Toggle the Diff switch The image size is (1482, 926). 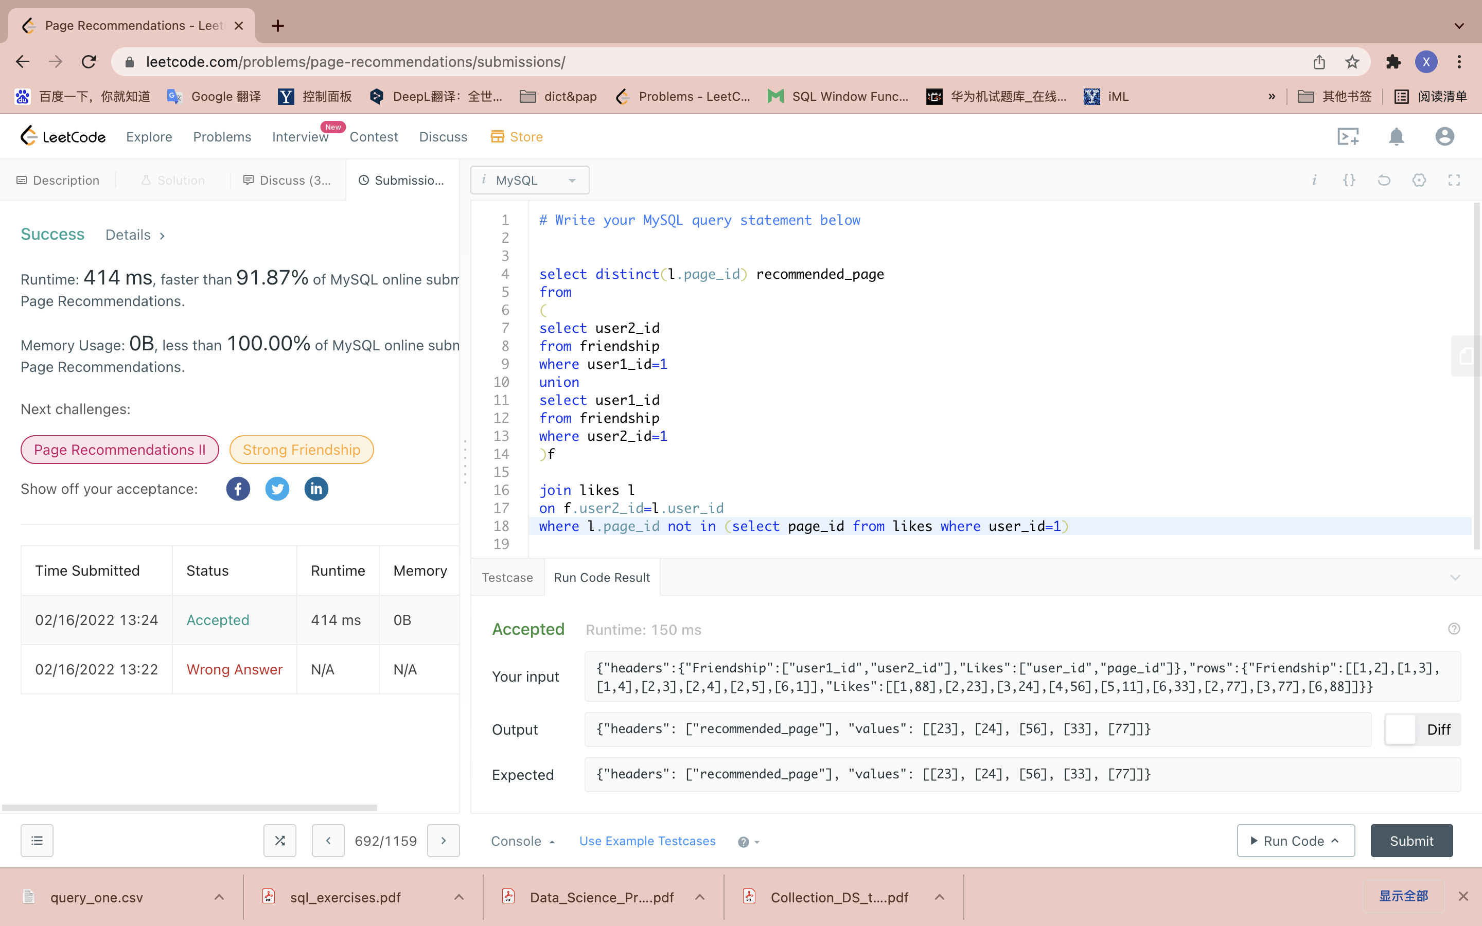pyautogui.click(x=1401, y=729)
